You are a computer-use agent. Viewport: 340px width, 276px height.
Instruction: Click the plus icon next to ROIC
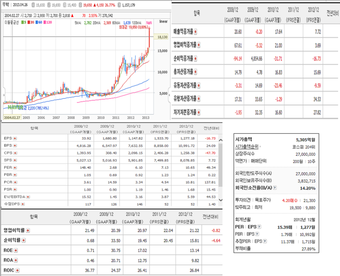[x=17, y=270]
